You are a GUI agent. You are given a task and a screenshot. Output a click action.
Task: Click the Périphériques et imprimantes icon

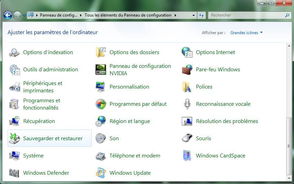click(x=14, y=87)
